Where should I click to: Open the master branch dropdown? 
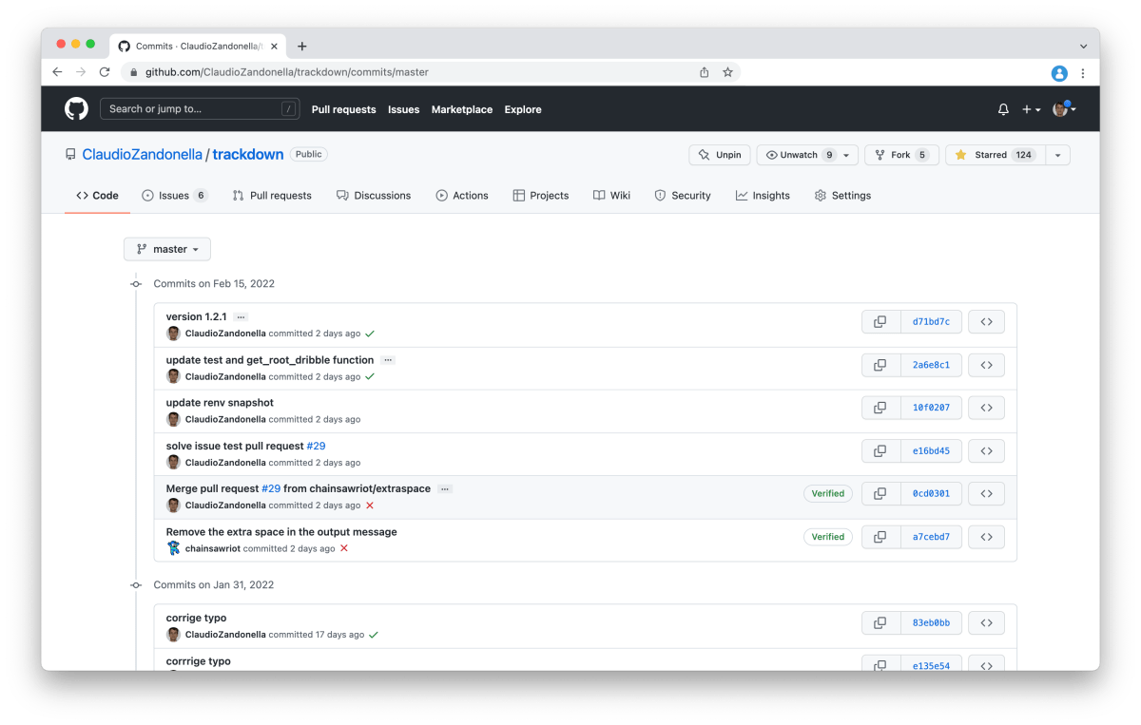pyautogui.click(x=167, y=249)
